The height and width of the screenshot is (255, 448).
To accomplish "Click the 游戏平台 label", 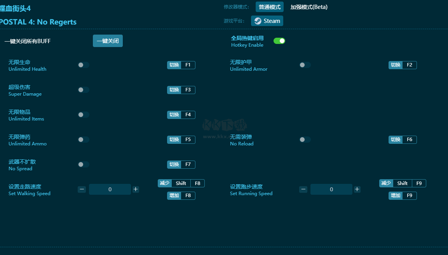I will [x=234, y=21].
